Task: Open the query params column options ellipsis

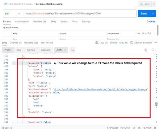Action: point(139,33)
